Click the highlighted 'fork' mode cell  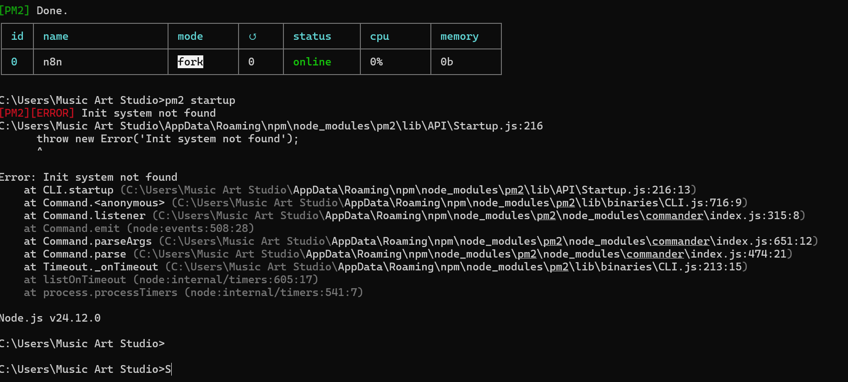click(x=190, y=62)
